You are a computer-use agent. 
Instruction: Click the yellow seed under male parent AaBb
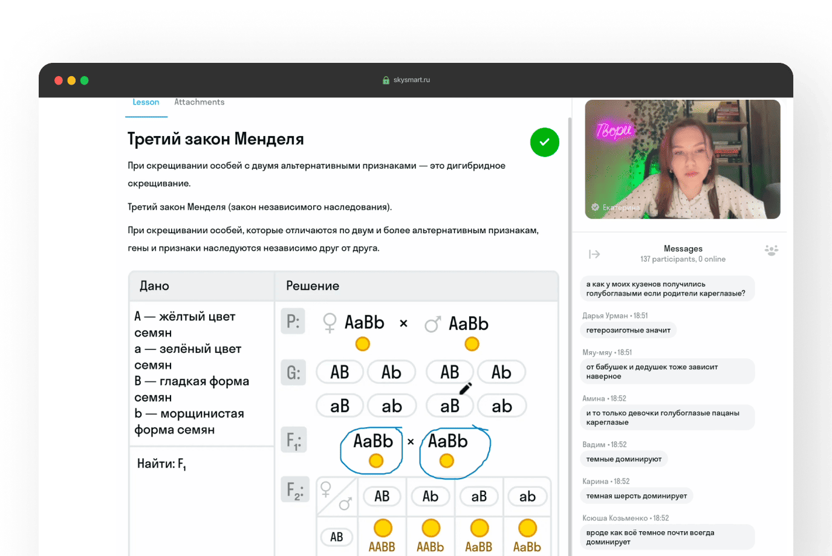pyautogui.click(x=472, y=344)
